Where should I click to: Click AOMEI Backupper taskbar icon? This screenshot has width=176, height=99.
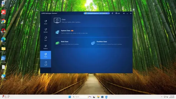[x=106, y=97]
